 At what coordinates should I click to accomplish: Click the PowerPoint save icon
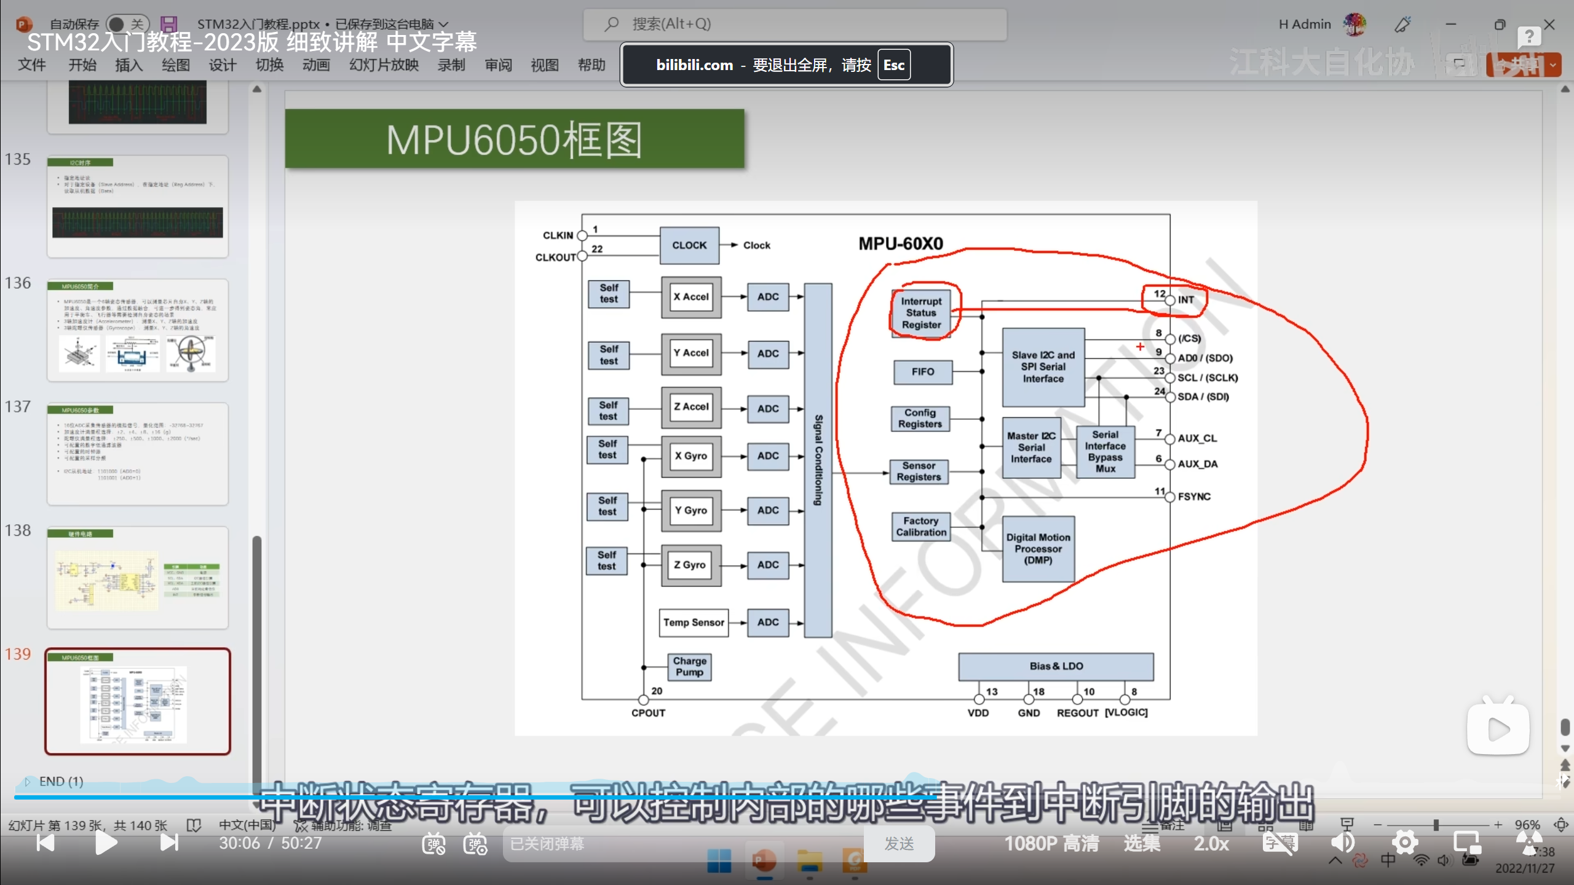point(168,24)
